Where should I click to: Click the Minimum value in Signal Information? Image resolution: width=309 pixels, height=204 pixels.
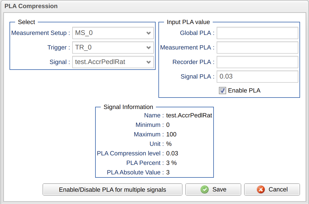168,125
